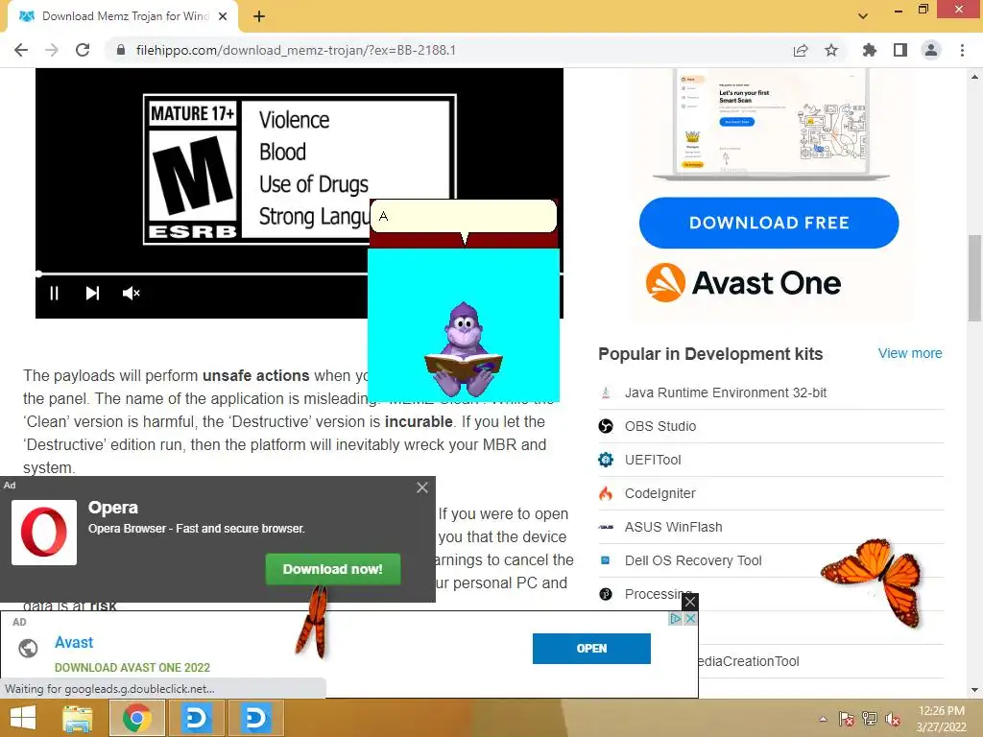Open the Chrome side panel icon
983x737 pixels.
click(x=900, y=50)
